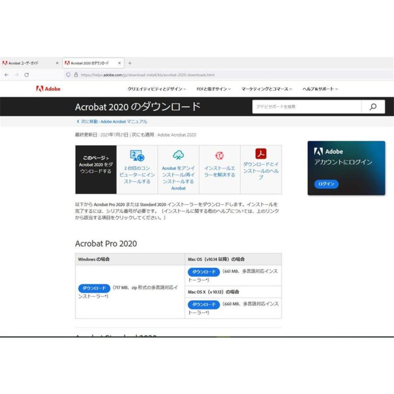Click the アドビサポートを検索 search field
Image resolution: width=394 pixels, height=394 pixels.
click(x=307, y=106)
